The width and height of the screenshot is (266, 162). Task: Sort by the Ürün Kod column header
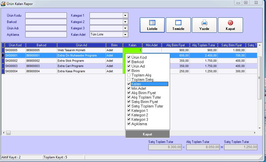point(15,45)
